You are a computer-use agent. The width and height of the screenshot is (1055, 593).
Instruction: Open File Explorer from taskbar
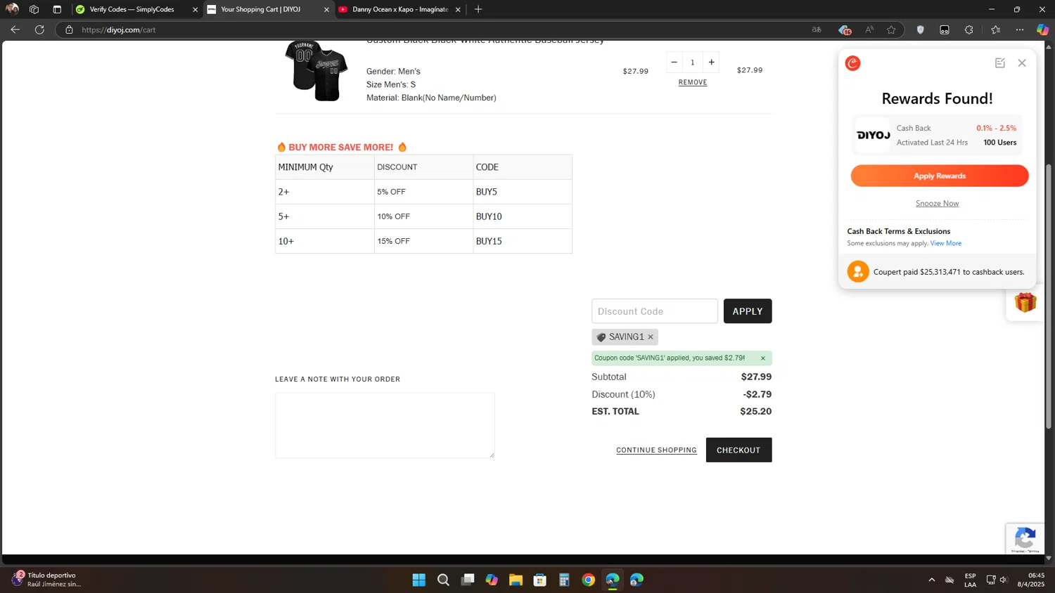516,580
